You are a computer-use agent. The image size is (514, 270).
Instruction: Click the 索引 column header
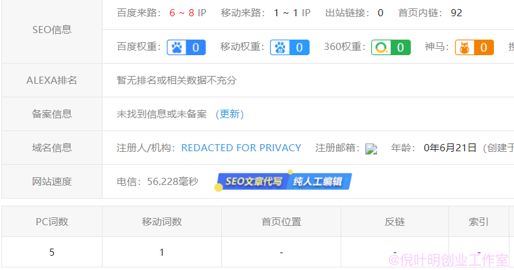[478, 221]
